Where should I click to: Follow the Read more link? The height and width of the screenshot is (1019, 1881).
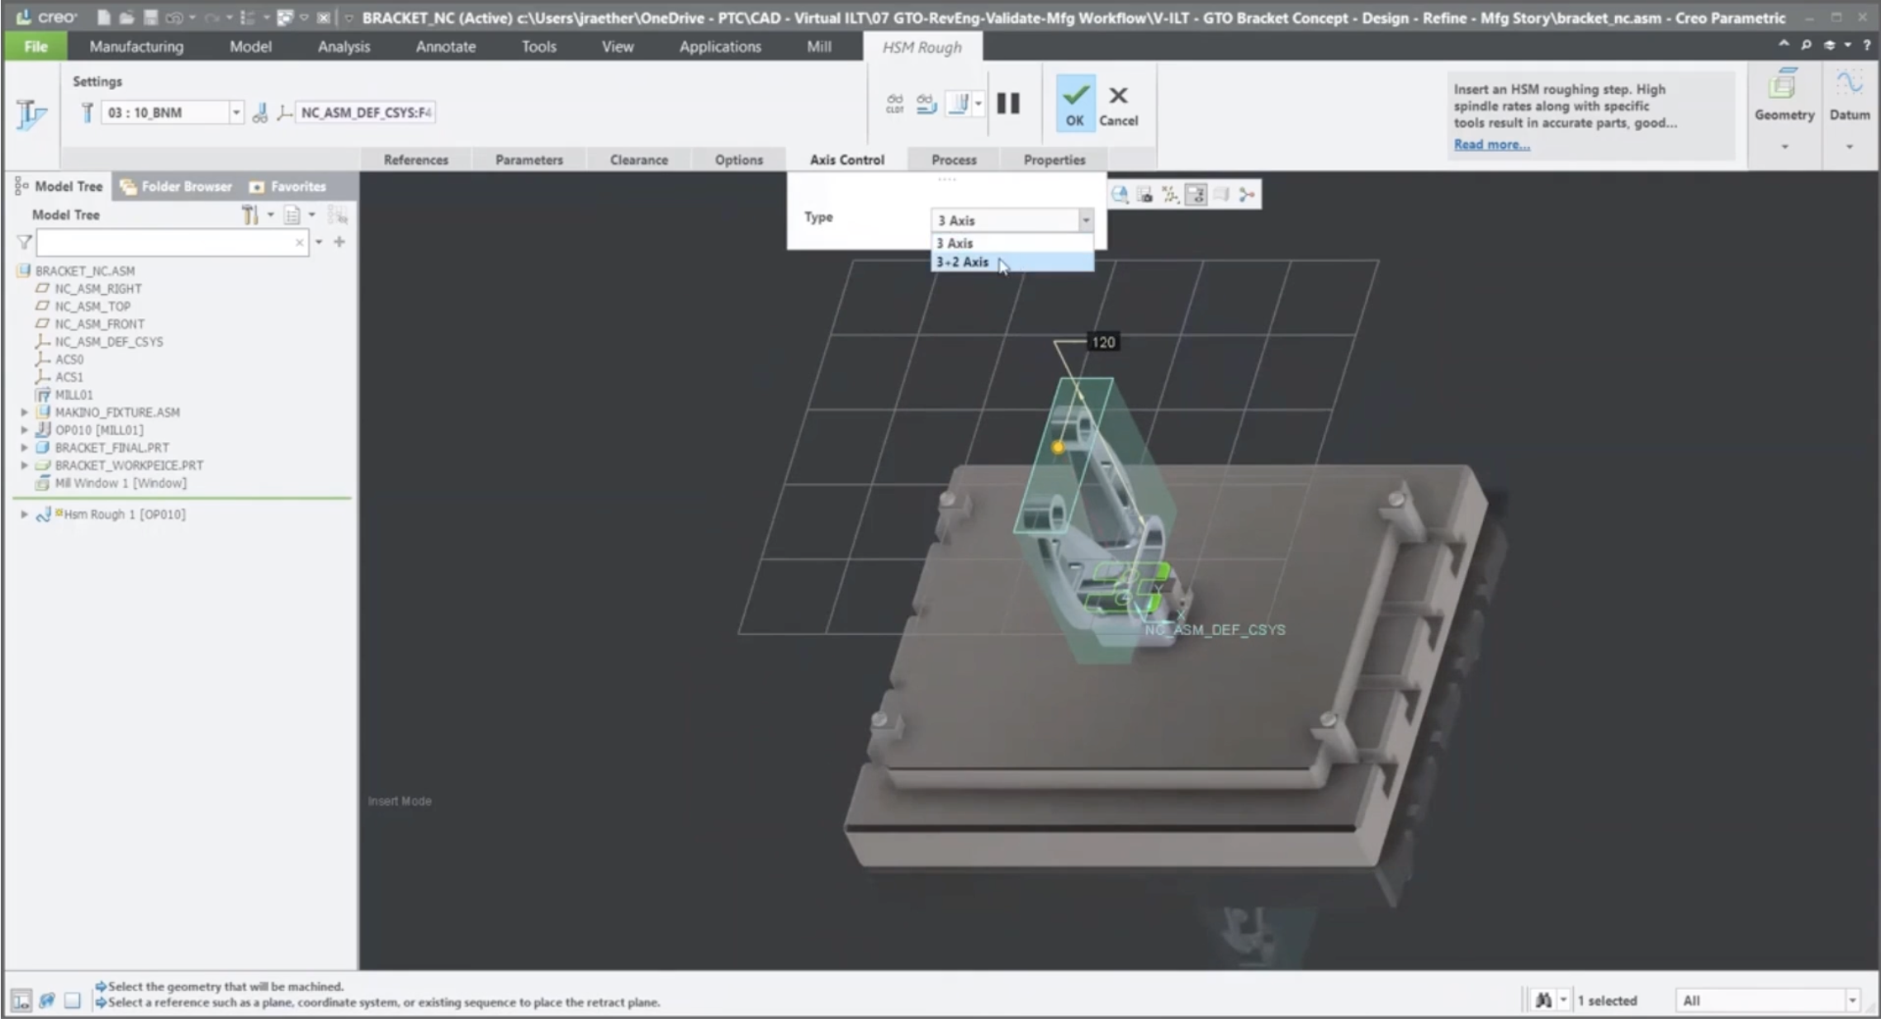point(1491,145)
